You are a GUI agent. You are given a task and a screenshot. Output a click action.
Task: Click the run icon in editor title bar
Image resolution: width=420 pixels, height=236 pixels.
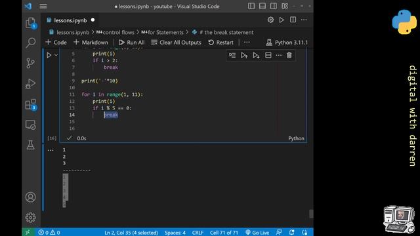282,20
